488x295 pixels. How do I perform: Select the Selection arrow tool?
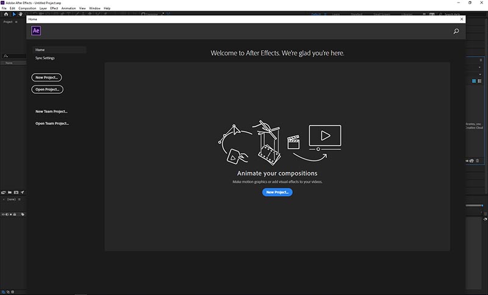pyautogui.click(x=14, y=14)
